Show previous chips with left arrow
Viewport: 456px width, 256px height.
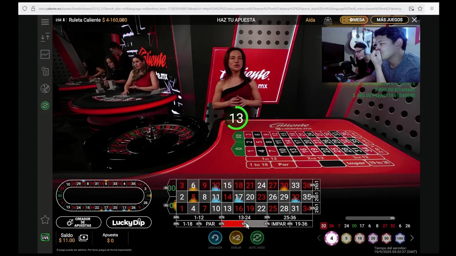click(319, 238)
